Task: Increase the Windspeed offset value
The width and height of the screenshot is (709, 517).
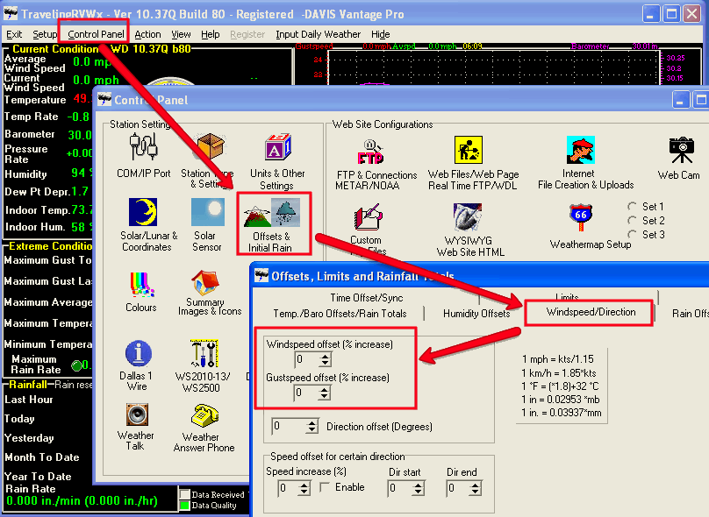Action: click(x=325, y=357)
